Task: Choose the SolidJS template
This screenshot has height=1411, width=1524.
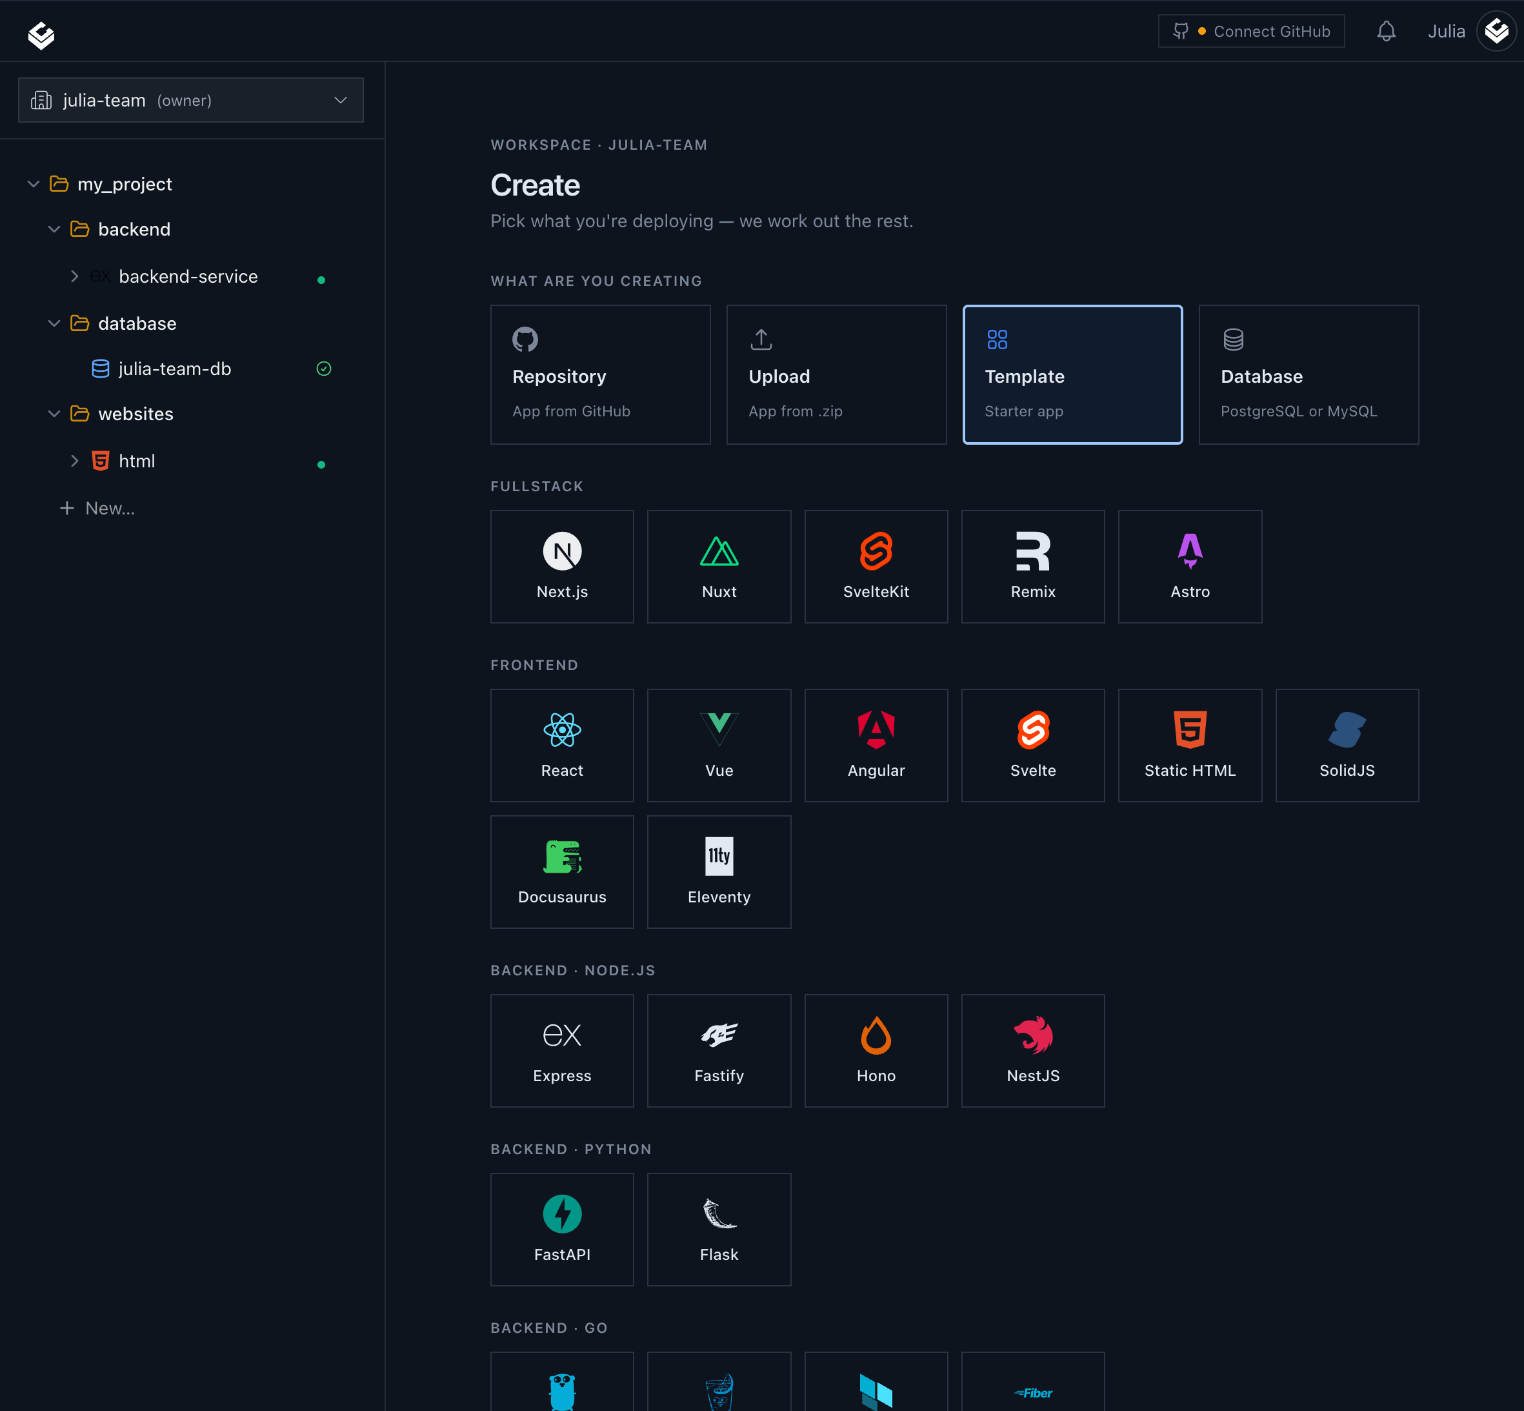Action: [x=1347, y=746]
